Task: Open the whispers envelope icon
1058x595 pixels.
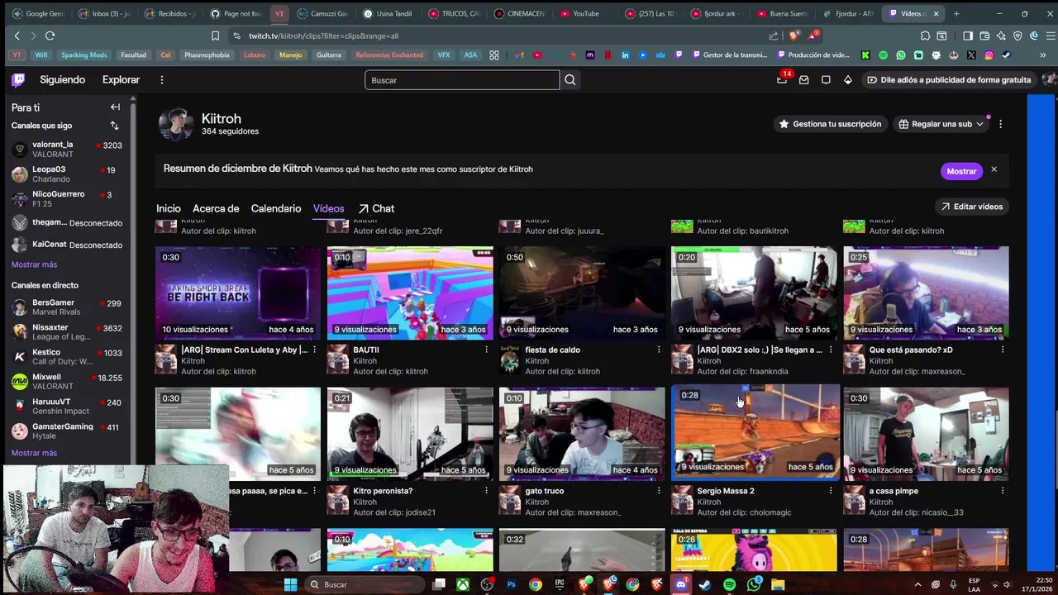Action: click(x=803, y=80)
